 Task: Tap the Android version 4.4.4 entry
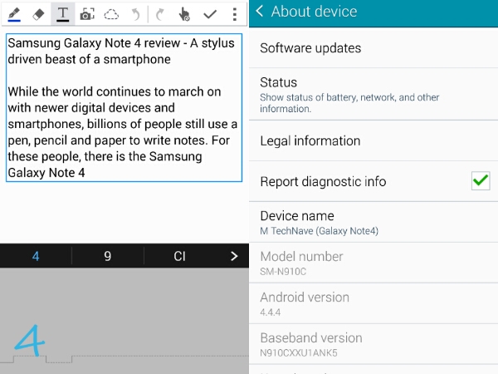(x=373, y=303)
